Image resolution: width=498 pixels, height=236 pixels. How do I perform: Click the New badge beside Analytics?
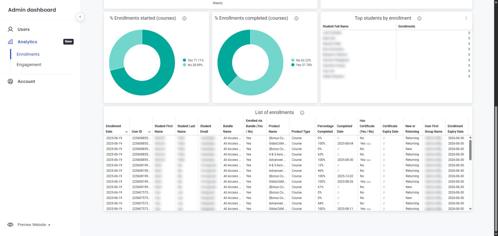click(x=68, y=41)
